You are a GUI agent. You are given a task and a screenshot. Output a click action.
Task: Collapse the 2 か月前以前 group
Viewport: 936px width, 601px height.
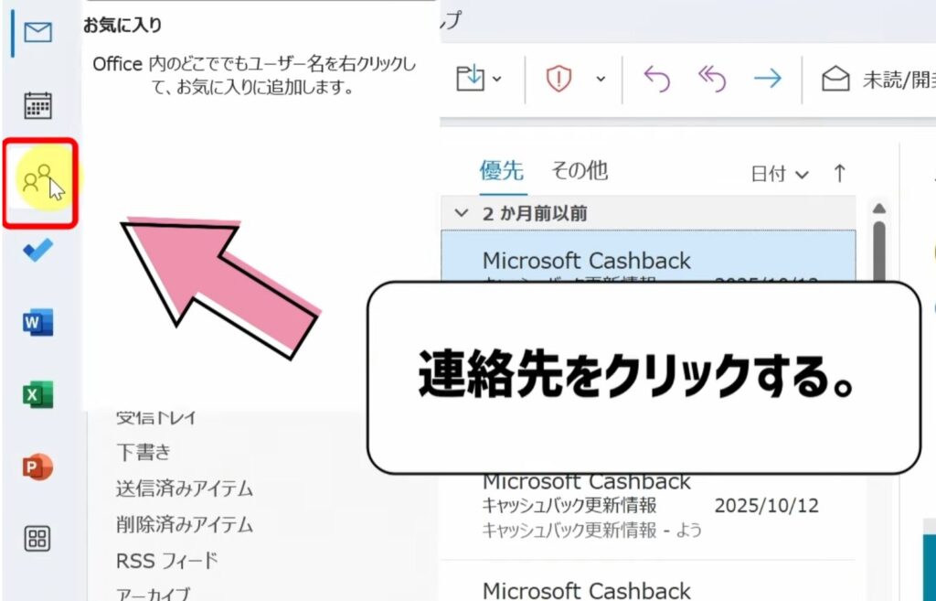(x=462, y=213)
